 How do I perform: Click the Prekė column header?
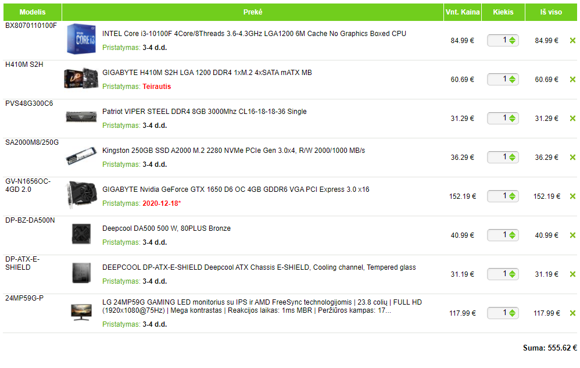[x=253, y=12]
